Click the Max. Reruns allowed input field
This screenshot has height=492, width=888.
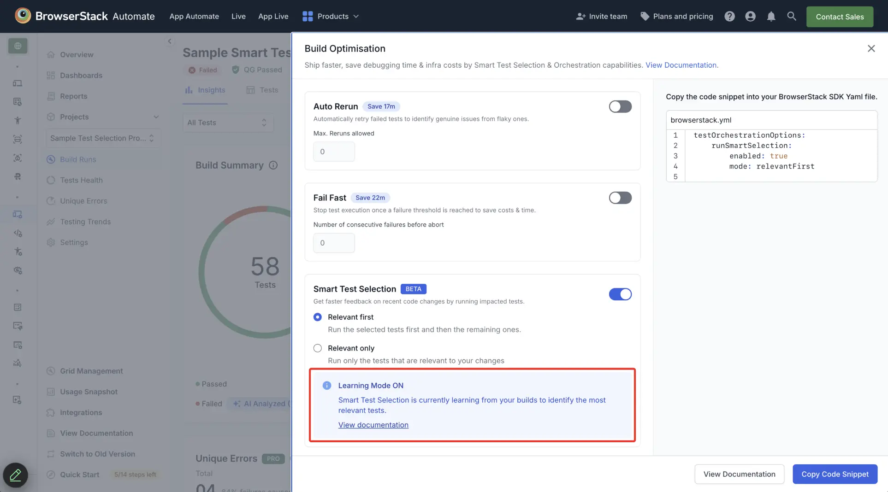tap(334, 152)
